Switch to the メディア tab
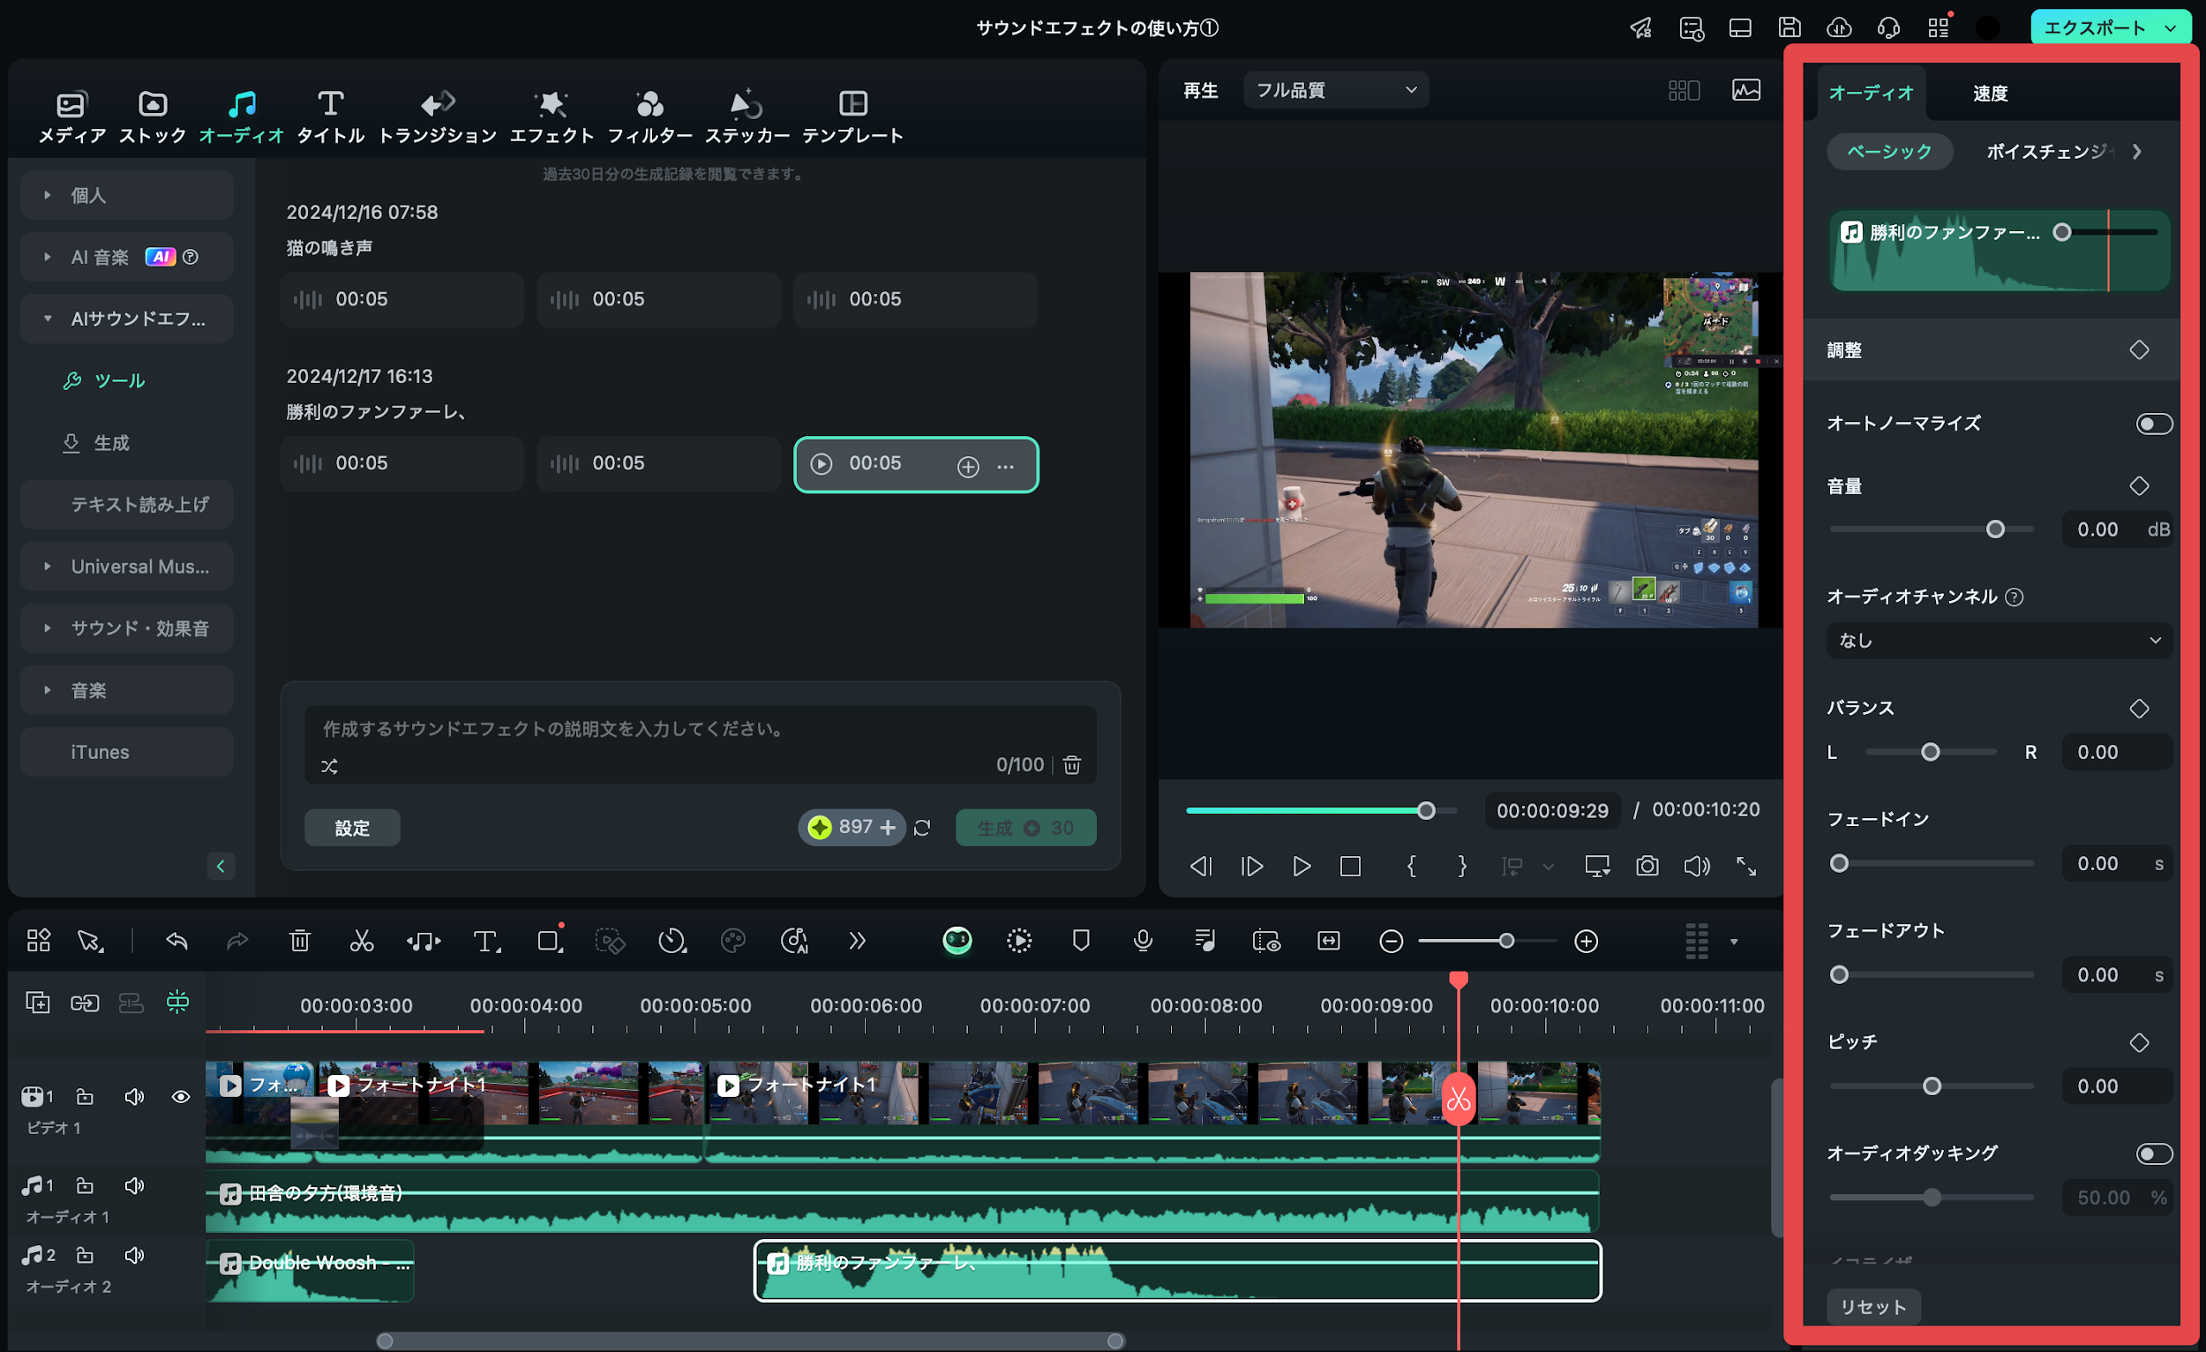The height and width of the screenshot is (1352, 2206). click(71, 116)
